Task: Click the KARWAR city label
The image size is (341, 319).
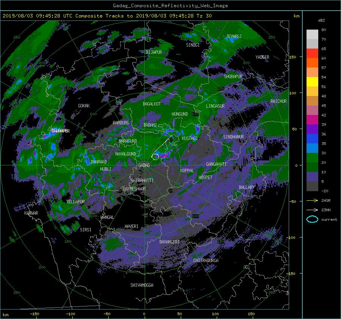Action: coord(31,213)
